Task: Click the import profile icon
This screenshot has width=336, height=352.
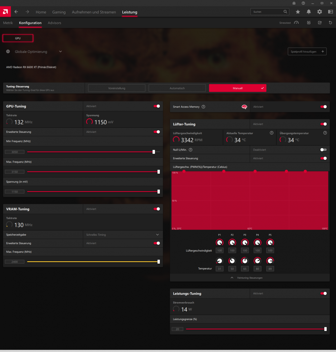Action: pos(309,22)
